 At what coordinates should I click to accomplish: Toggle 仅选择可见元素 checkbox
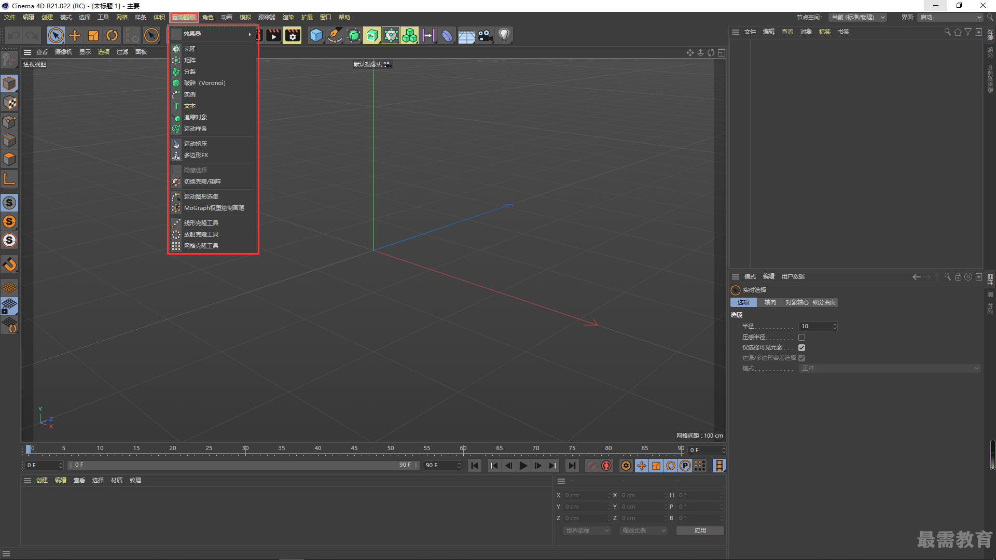[x=801, y=347]
